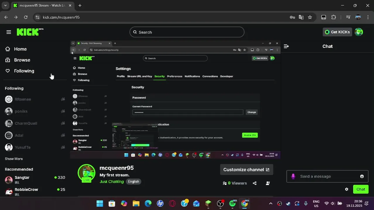Click the user icon next to share
374x210 pixels.
coord(268,183)
